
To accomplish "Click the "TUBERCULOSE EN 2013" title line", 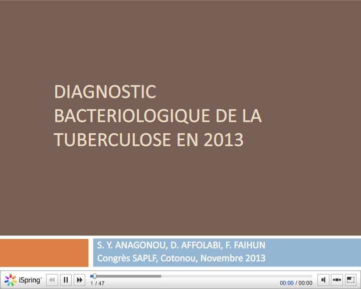I will click(x=148, y=140).
